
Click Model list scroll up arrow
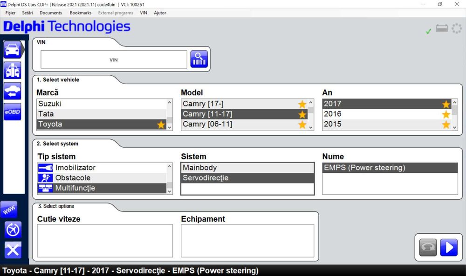pyautogui.click(x=311, y=102)
